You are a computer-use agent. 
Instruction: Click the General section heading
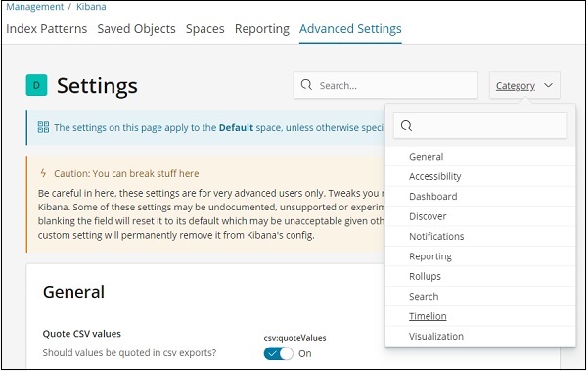click(x=73, y=292)
